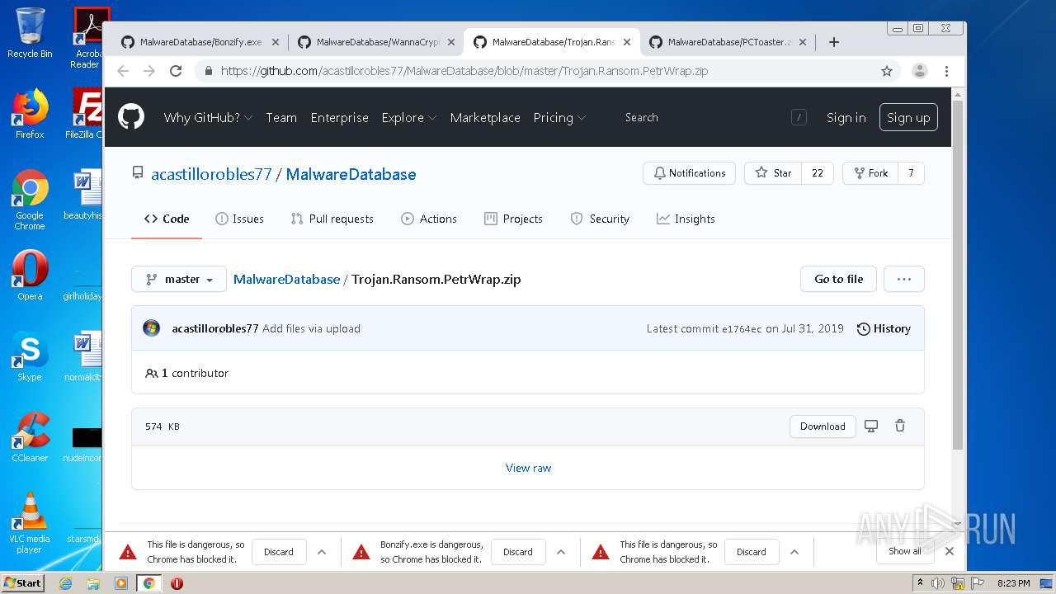
Task: Click the View raw link
Action: click(528, 468)
